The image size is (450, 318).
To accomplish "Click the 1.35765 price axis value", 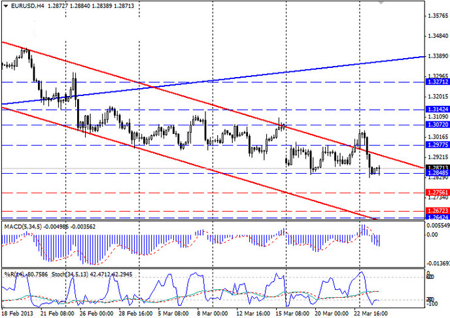I will tap(438, 16).
